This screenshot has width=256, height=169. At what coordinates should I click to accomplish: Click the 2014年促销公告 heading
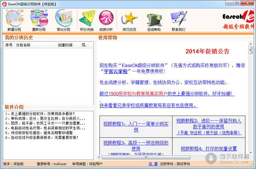point(207,51)
